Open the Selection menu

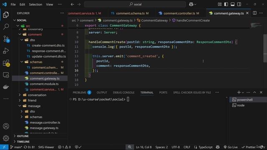pyautogui.click(x=35, y=5)
